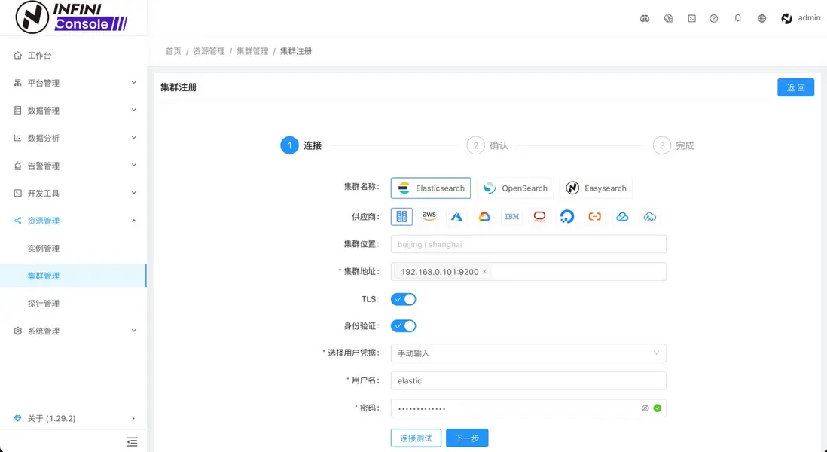
Task: Open the terminal console icon in header
Action: coord(692,19)
